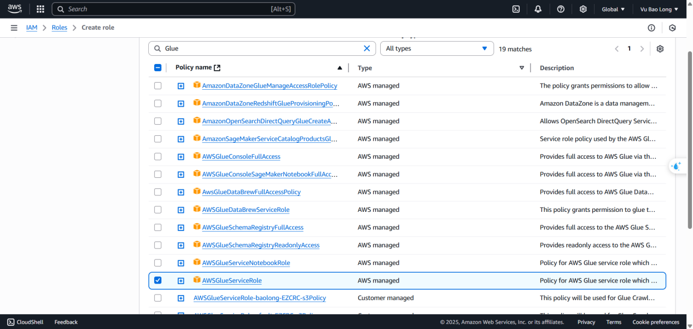Open the AWSGlueConsoleFullAccess policy link
693x329 pixels.
click(241, 157)
